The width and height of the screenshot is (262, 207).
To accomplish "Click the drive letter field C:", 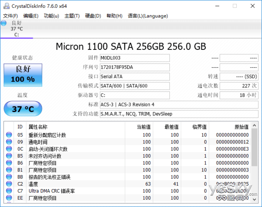I will [x=134, y=95].
